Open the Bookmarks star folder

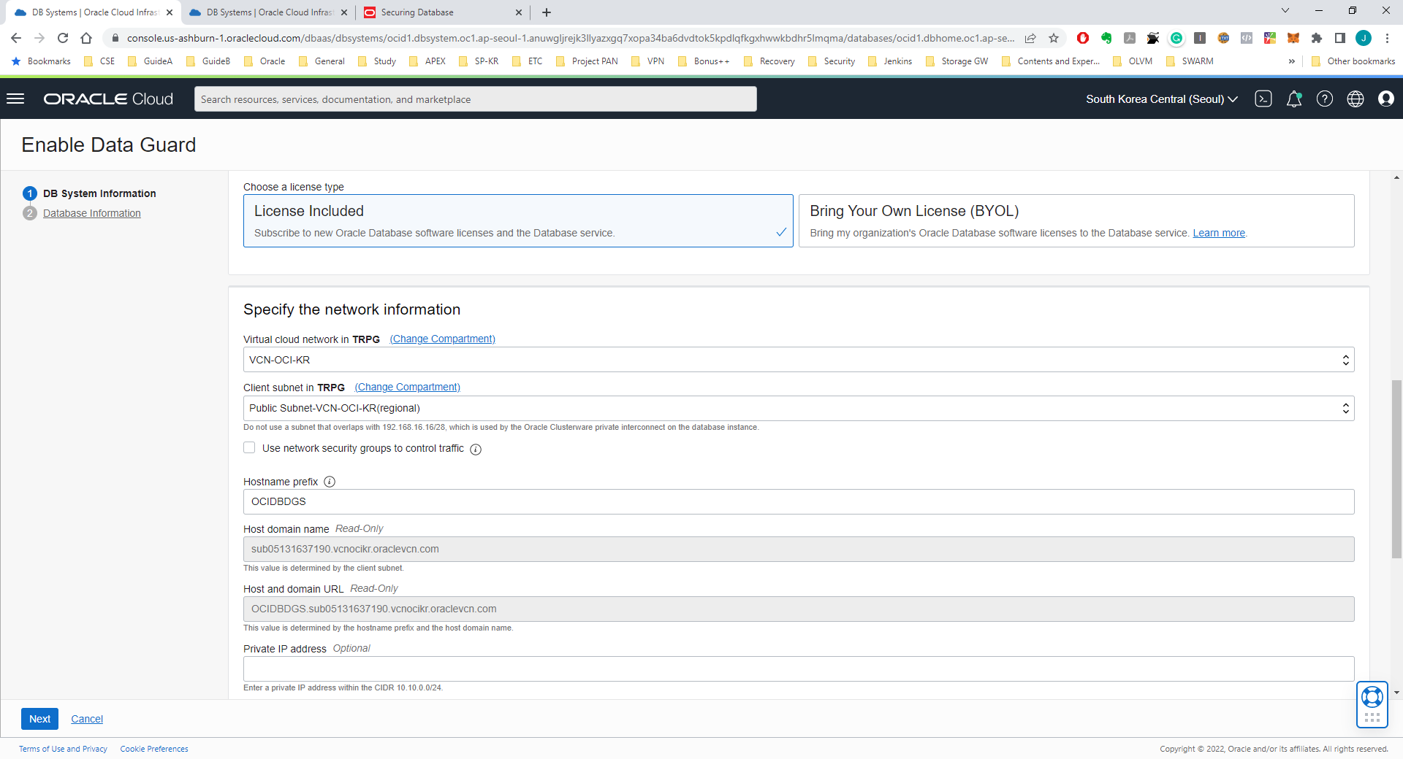click(x=42, y=61)
